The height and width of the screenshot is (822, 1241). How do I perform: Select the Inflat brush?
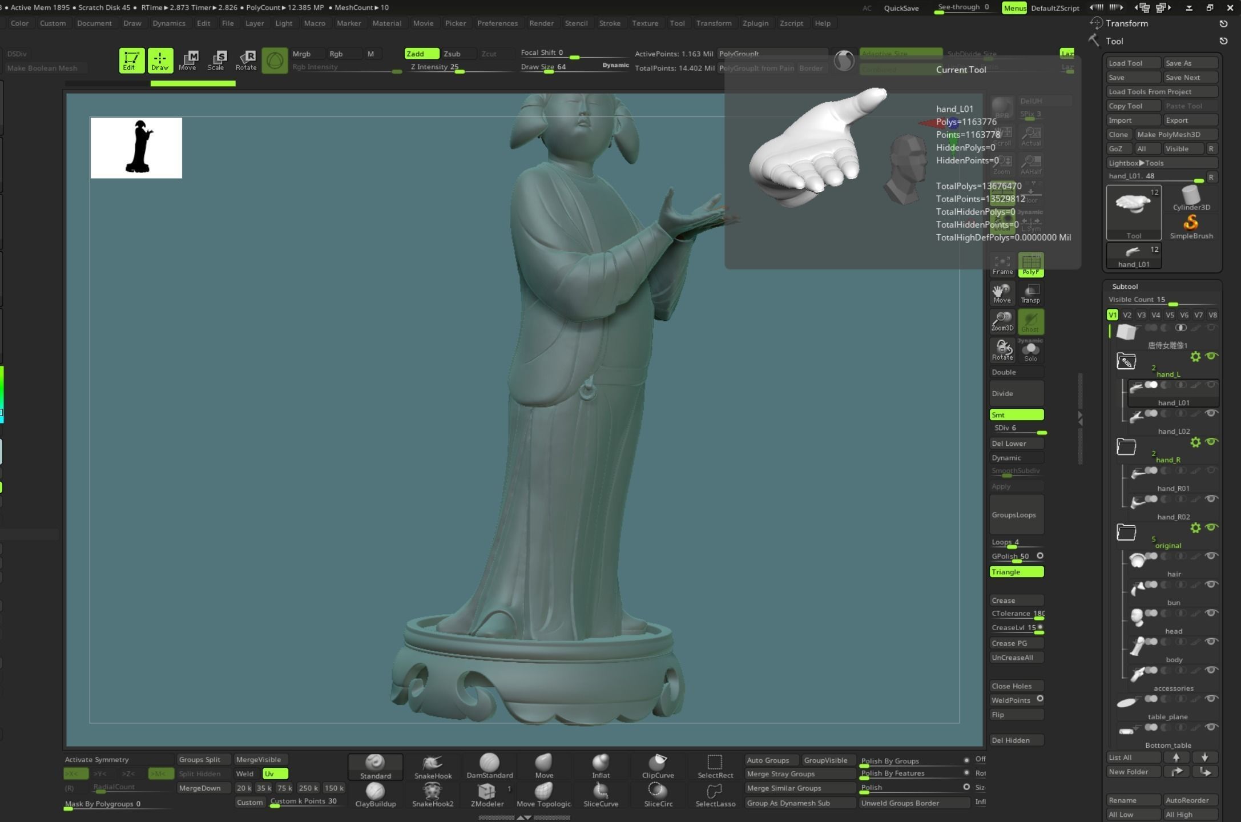click(601, 766)
